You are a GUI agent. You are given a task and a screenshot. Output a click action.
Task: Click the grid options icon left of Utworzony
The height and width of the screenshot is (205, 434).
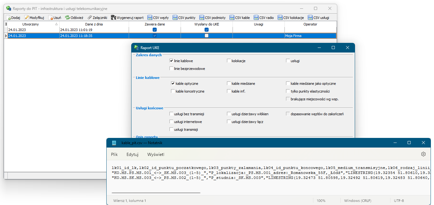pyautogui.click(x=6, y=24)
